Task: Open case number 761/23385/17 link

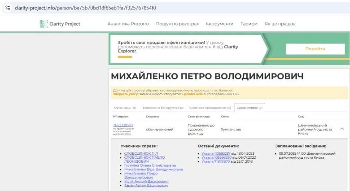Action: click(x=123, y=126)
